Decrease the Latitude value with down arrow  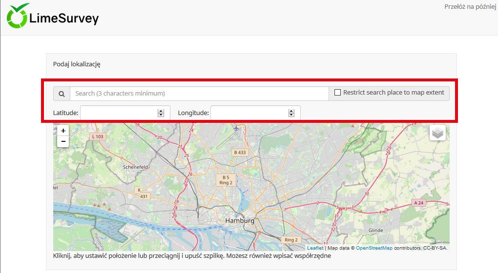click(x=161, y=115)
